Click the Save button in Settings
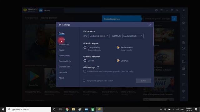 click(143, 81)
